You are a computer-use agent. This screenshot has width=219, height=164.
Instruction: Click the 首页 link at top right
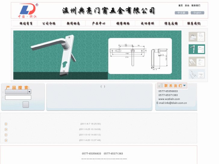(x=180, y=5)
